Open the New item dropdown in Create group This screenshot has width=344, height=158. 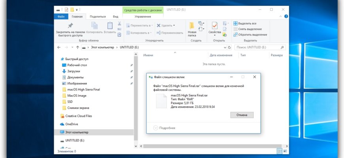(x=201, y=23)
